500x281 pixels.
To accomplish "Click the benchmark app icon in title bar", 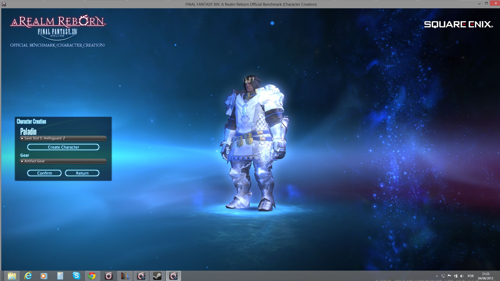I will (x=4, y=4).
